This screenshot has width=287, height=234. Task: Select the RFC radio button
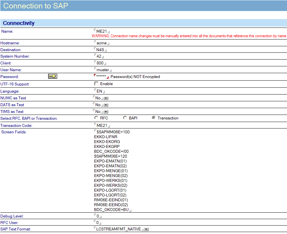pos(96,118)
